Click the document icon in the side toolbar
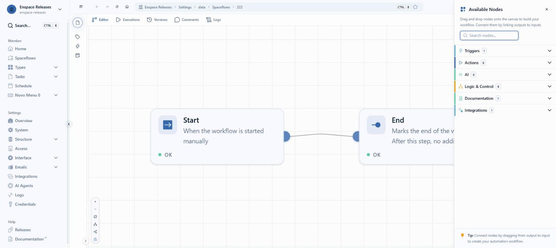The width and height of the screenshot is (556, 248). 78,23
